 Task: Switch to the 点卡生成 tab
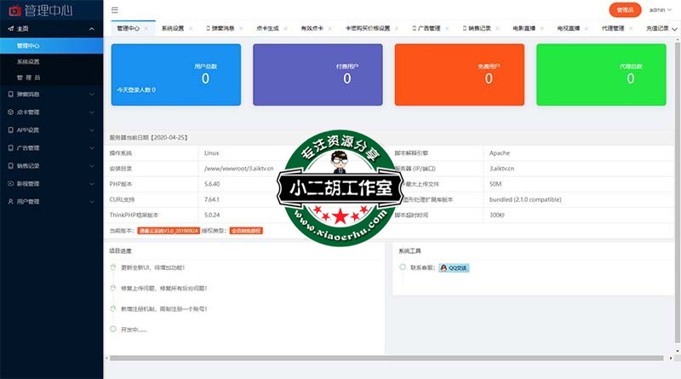(x=265, y=28)
